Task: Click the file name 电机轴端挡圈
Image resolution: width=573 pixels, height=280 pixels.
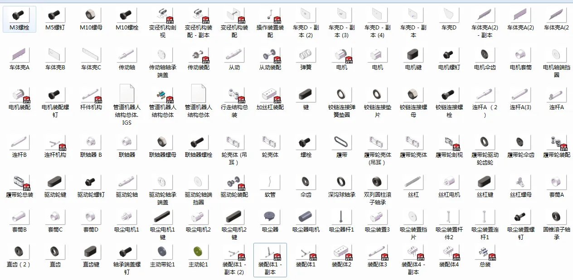Action: 556,71
